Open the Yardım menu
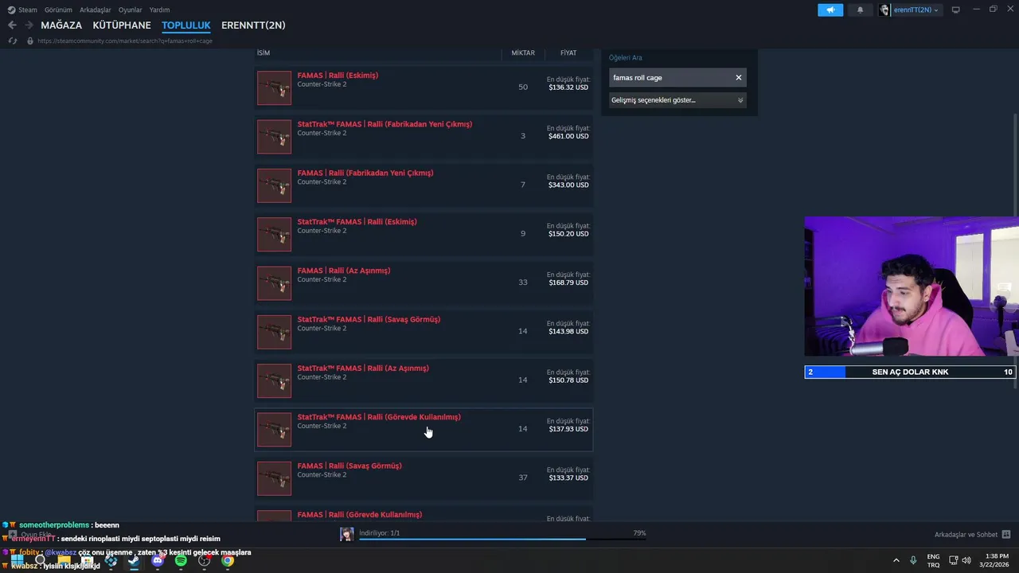 pos(159,10)
